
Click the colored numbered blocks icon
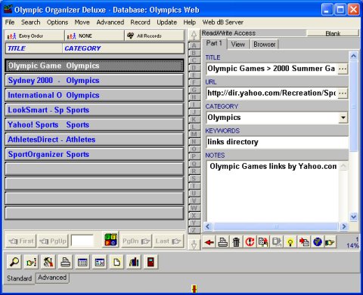click(110, 240)
